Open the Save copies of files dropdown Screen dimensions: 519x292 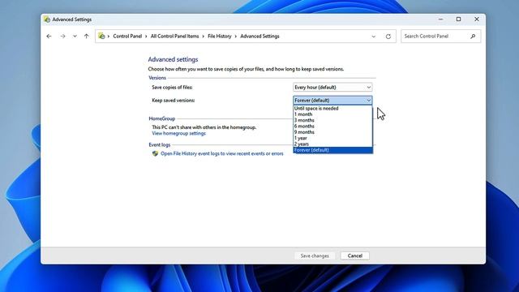pyautogui.click(x=332, y=88)
